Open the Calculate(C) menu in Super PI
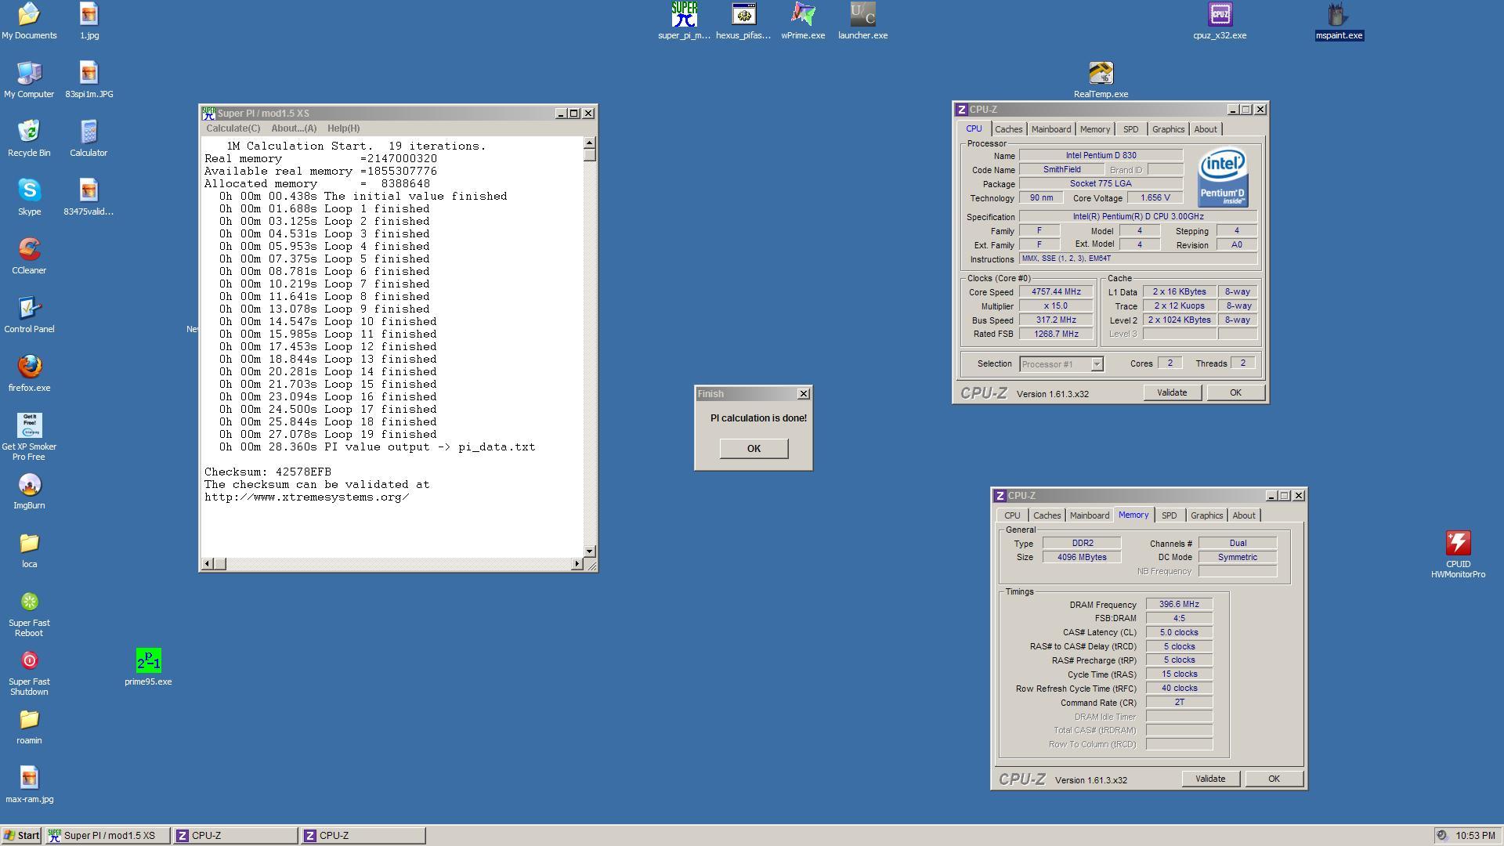Screen dimensions: 1504x846 [233, 128]
